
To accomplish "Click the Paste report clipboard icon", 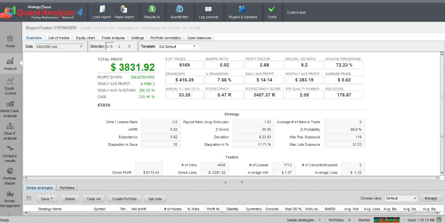I will click(x=124, y=9).
